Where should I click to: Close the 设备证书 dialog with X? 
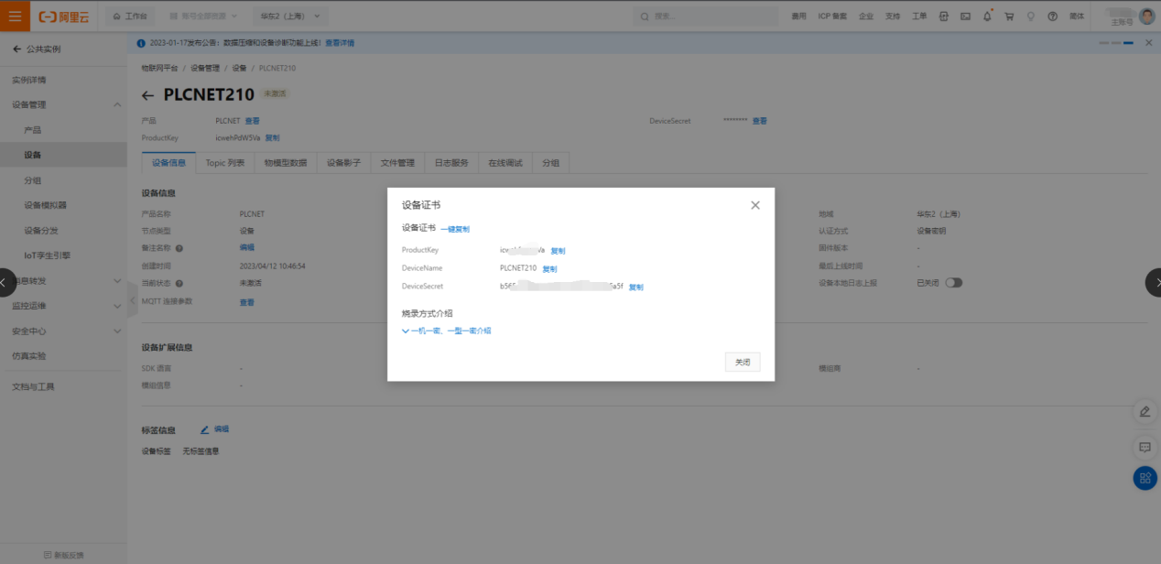(755, 205)
